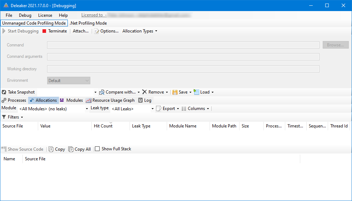Click the Save floppy disk icon
This screenshot has height=201, width=352.
[175, 92]
